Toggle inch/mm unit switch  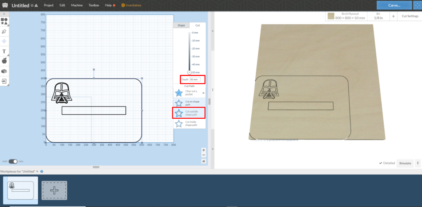[x=13, y=161]
